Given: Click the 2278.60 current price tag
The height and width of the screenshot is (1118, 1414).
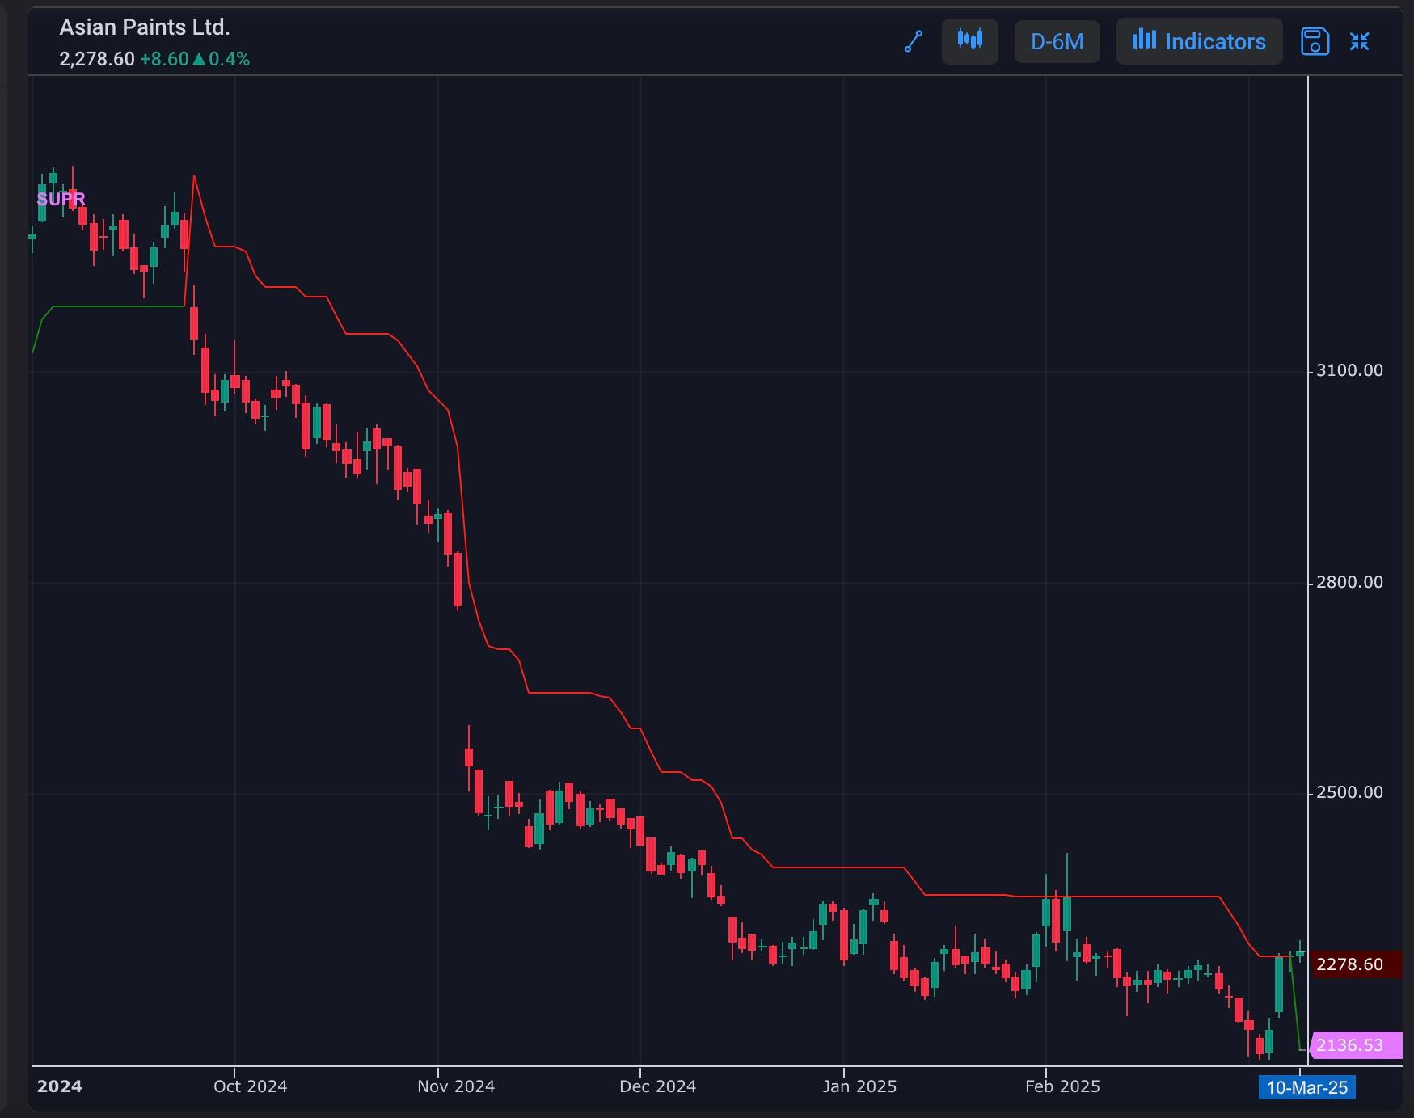Looking at the screenshot, I should click(1357, 964).
